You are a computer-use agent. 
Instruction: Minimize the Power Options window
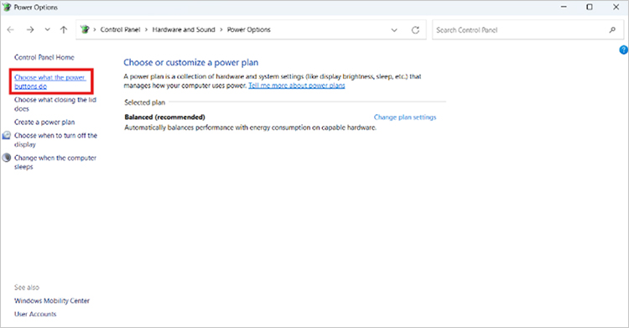coord(564,8)
